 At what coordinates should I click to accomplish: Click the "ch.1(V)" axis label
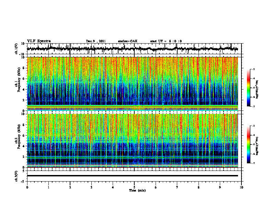16,49
